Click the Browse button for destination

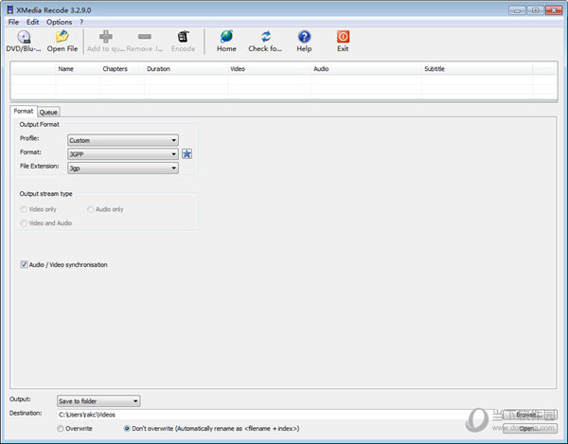point(529,415)
